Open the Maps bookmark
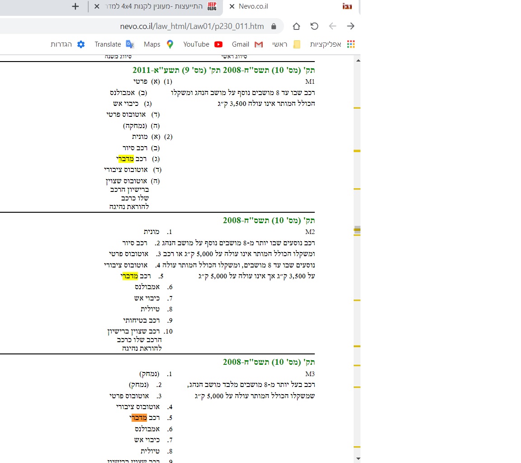Image resolution: width=521 pixels, height=463 pixels. tap(158, 44)
